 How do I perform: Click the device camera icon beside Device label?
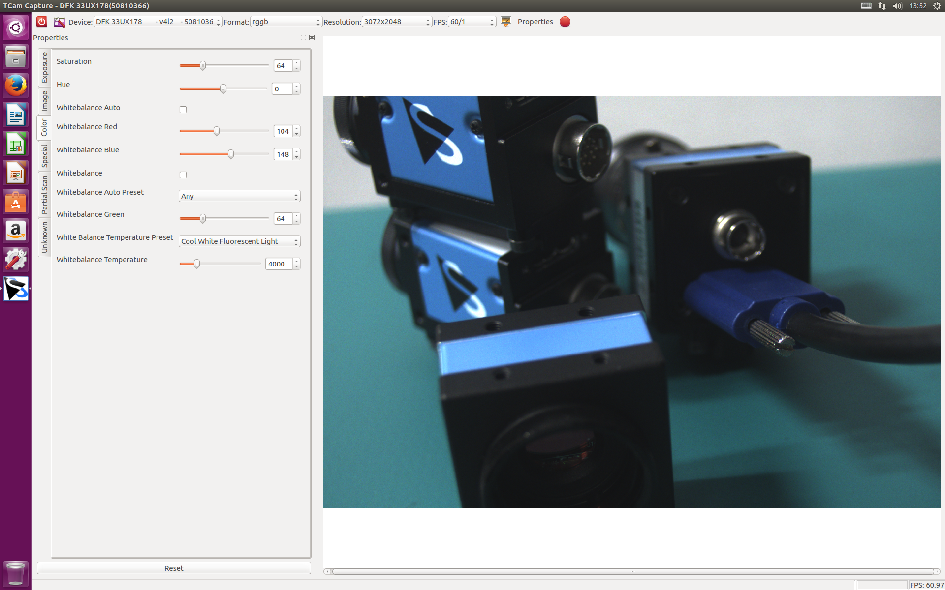(x=60, y=22)
